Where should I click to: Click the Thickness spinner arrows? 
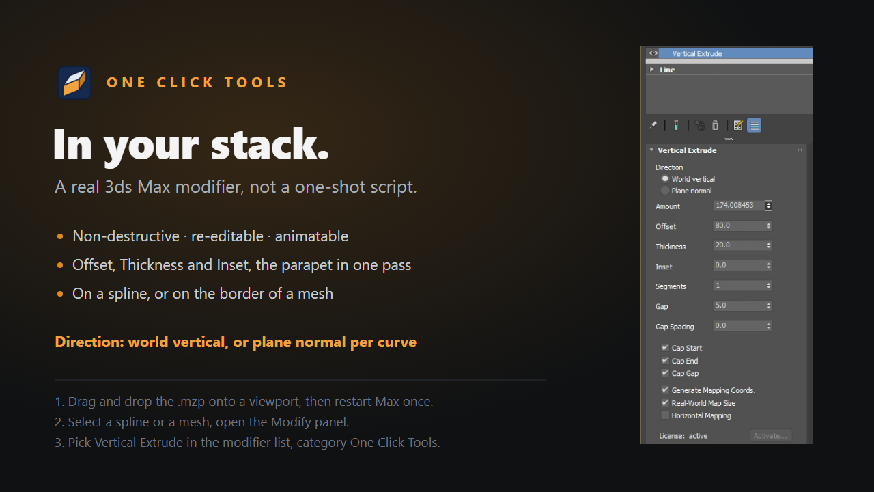click(x=769, y=245)
